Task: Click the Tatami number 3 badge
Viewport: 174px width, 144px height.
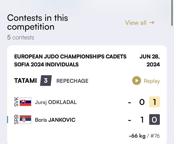Action: pyautogui.click(x=46, y=81)
